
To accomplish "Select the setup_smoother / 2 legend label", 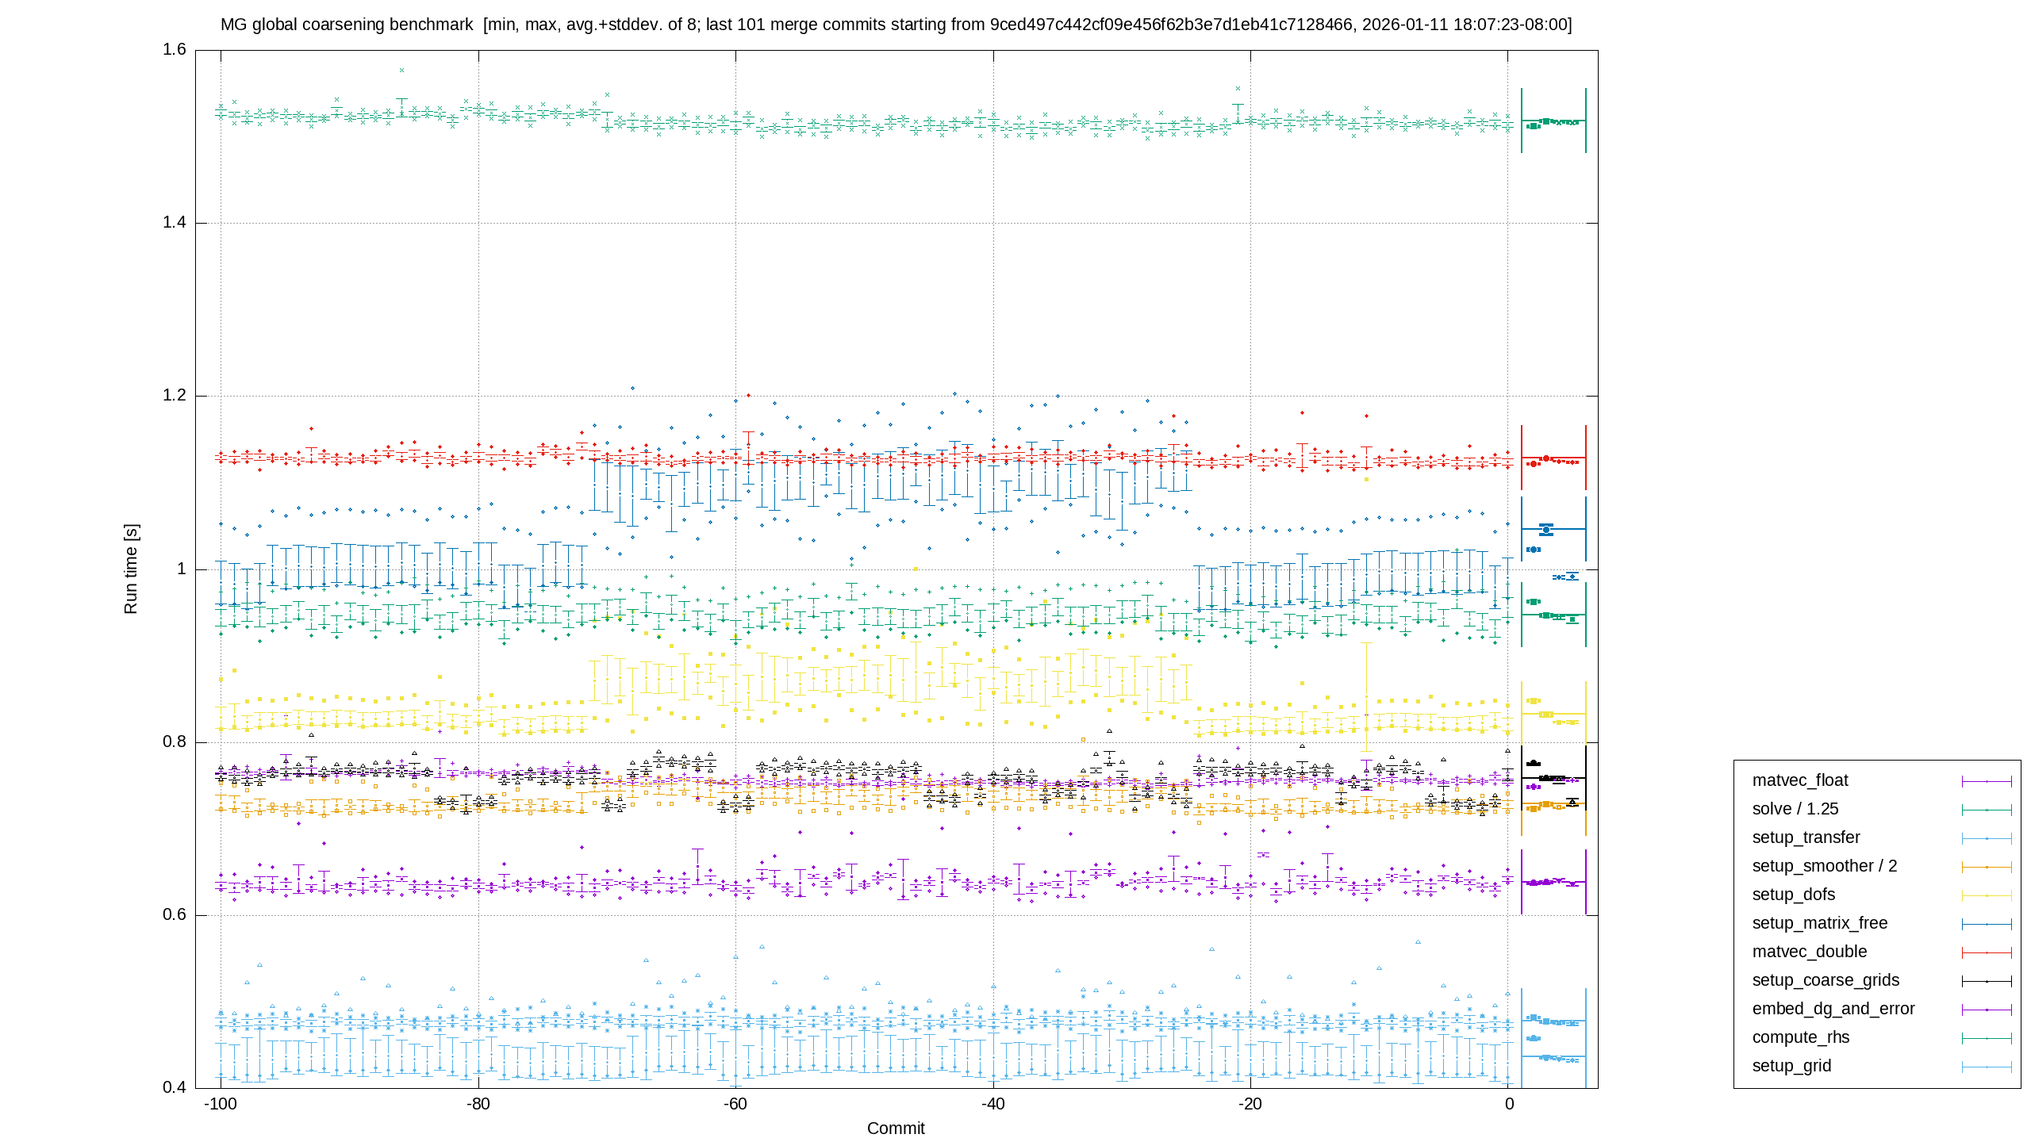I will point(1825,866).
